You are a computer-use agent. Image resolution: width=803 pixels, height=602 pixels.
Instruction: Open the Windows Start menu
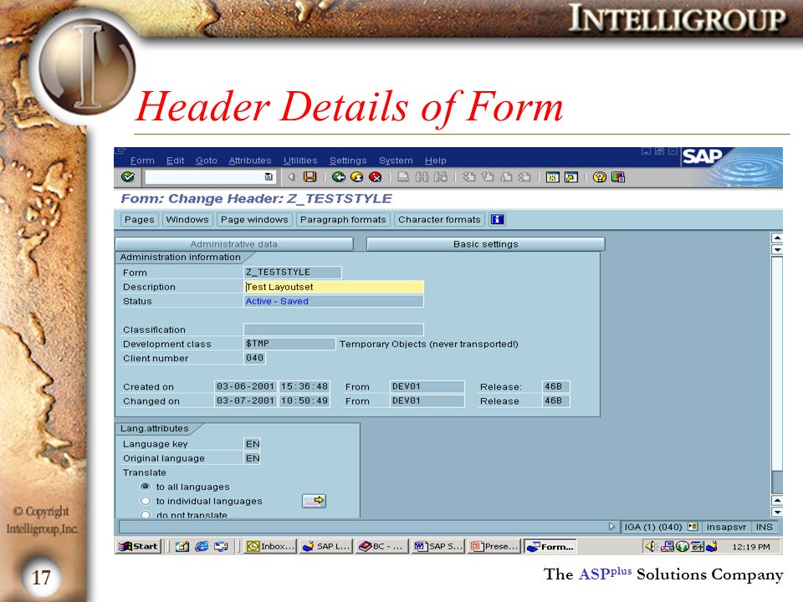(138, 546)
